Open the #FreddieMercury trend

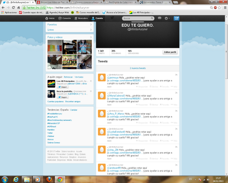pyautogui.click(x=55, y=114)
